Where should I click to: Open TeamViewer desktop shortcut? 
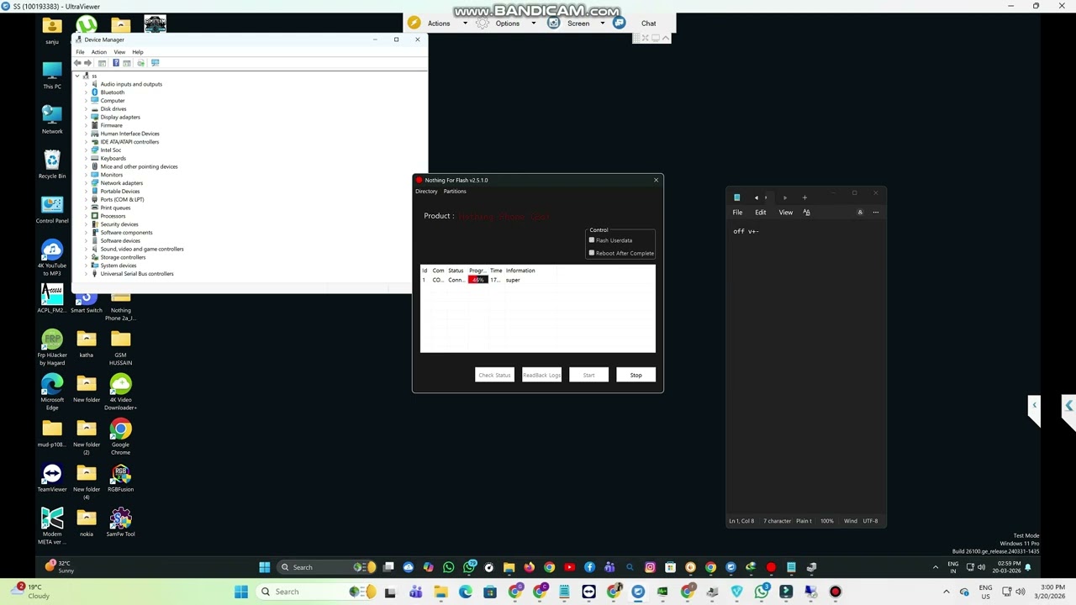(52, 477)
